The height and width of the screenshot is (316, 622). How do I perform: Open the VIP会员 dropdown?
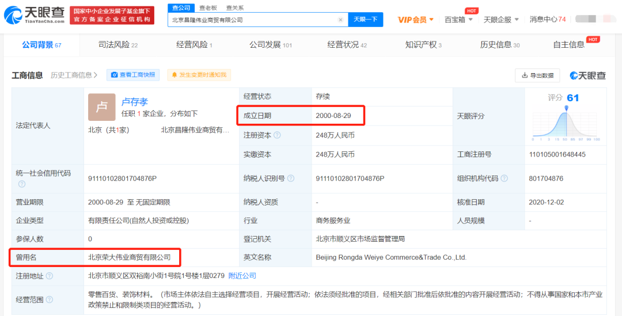point(416,20)
